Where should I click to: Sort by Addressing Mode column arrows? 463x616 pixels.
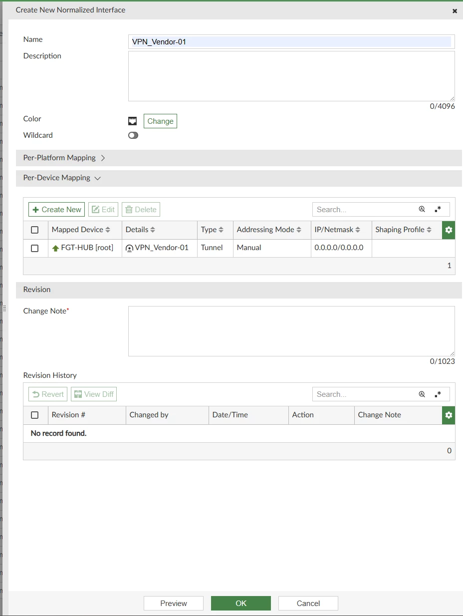299,230
